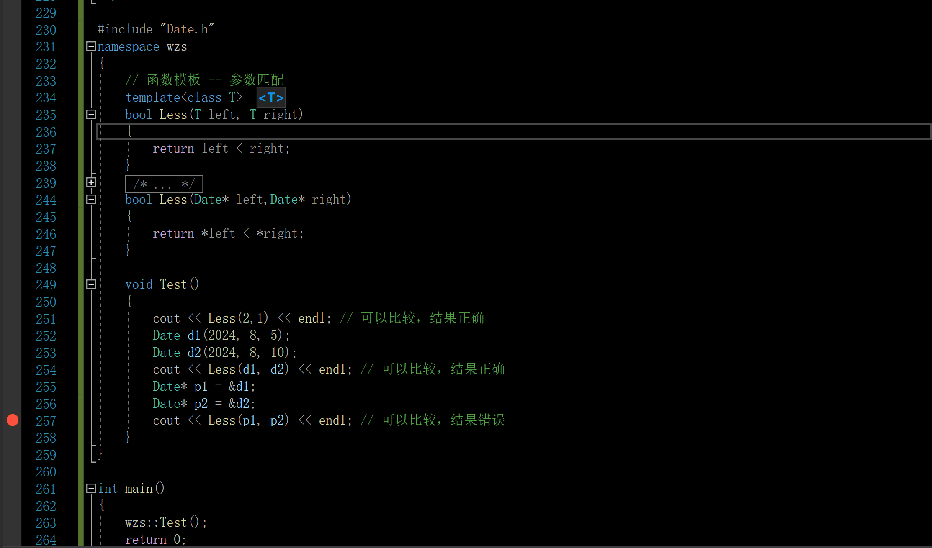Collapse the Less(Date*) function on line 244
The height and width of the screenshot is (548, 932).
coord(91,200)
